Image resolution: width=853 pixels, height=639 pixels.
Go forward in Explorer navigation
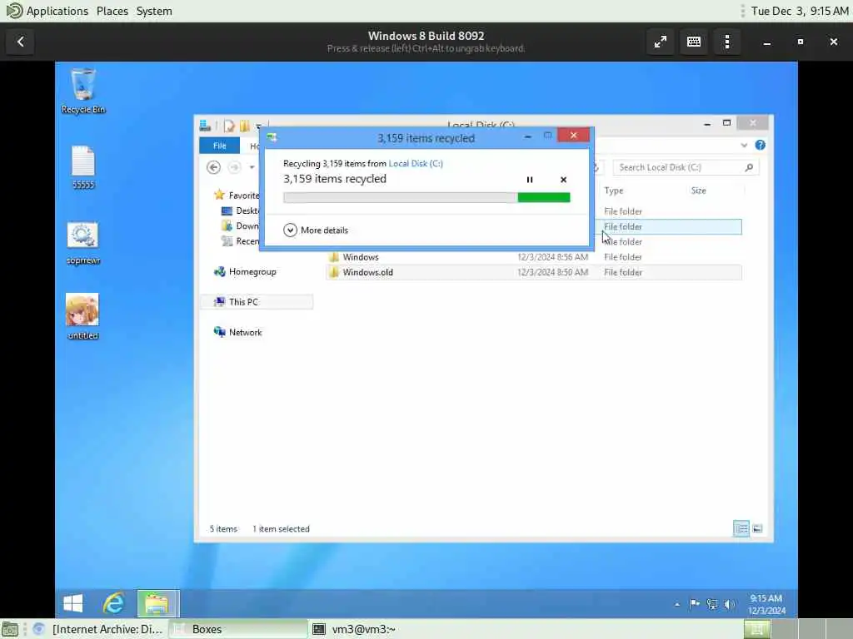[234, 167]
